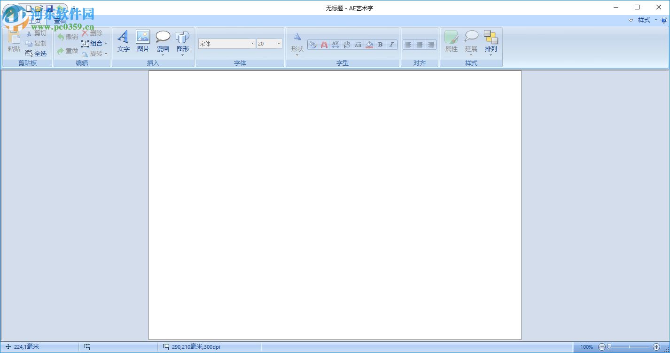Image resolution: width=670 pixels, height=353 pixels.
Task: Align text to the left
Action: click(x=408, y=45)
